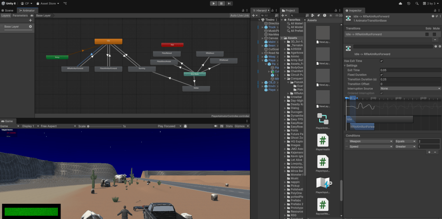Click the PlayerHealth script asset
This screenshot has width=442, height=219.
323,141
